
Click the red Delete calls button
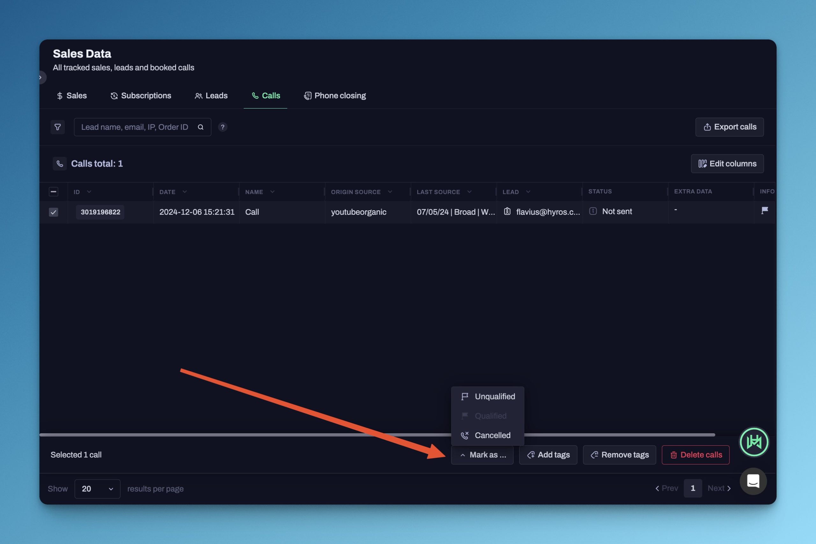coord(696,455)
